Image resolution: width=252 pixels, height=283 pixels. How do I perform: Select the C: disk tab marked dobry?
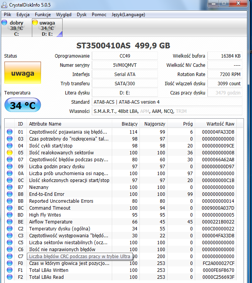[17, 28]
